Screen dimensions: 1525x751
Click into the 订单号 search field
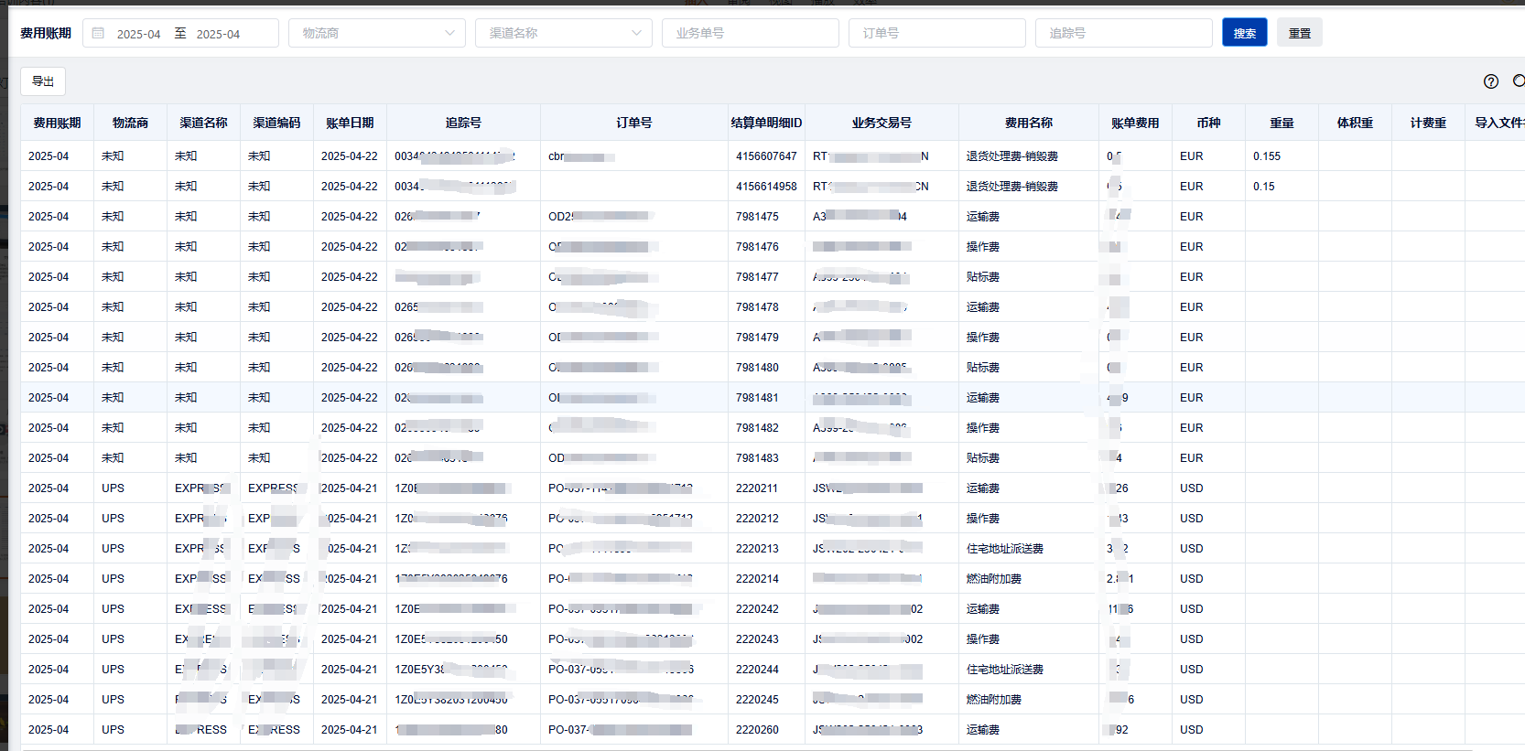(936, 33)
